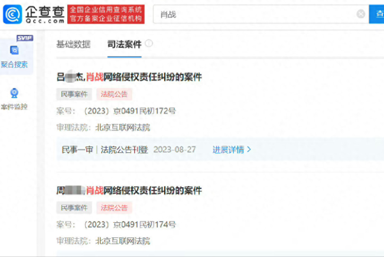Click the SVIP badge in the sidebar
The width and height of the screenshot is (384, 257).
(24, 38)
